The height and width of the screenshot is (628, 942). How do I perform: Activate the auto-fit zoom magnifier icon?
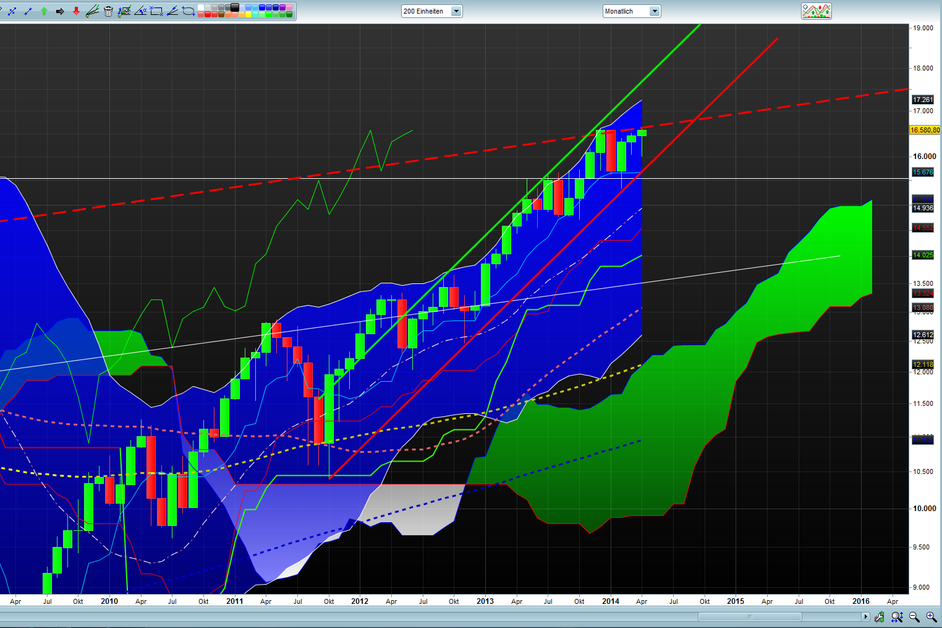click(x=897, y=616)
